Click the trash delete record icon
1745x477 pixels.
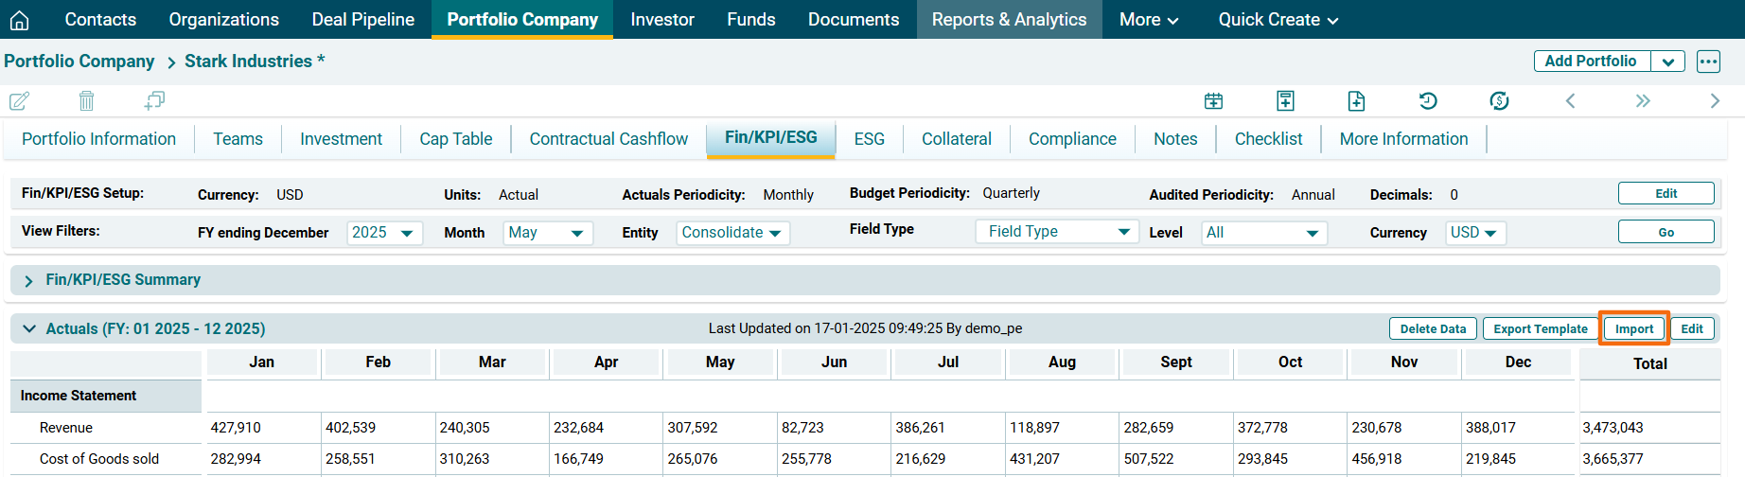coord(86,100)
